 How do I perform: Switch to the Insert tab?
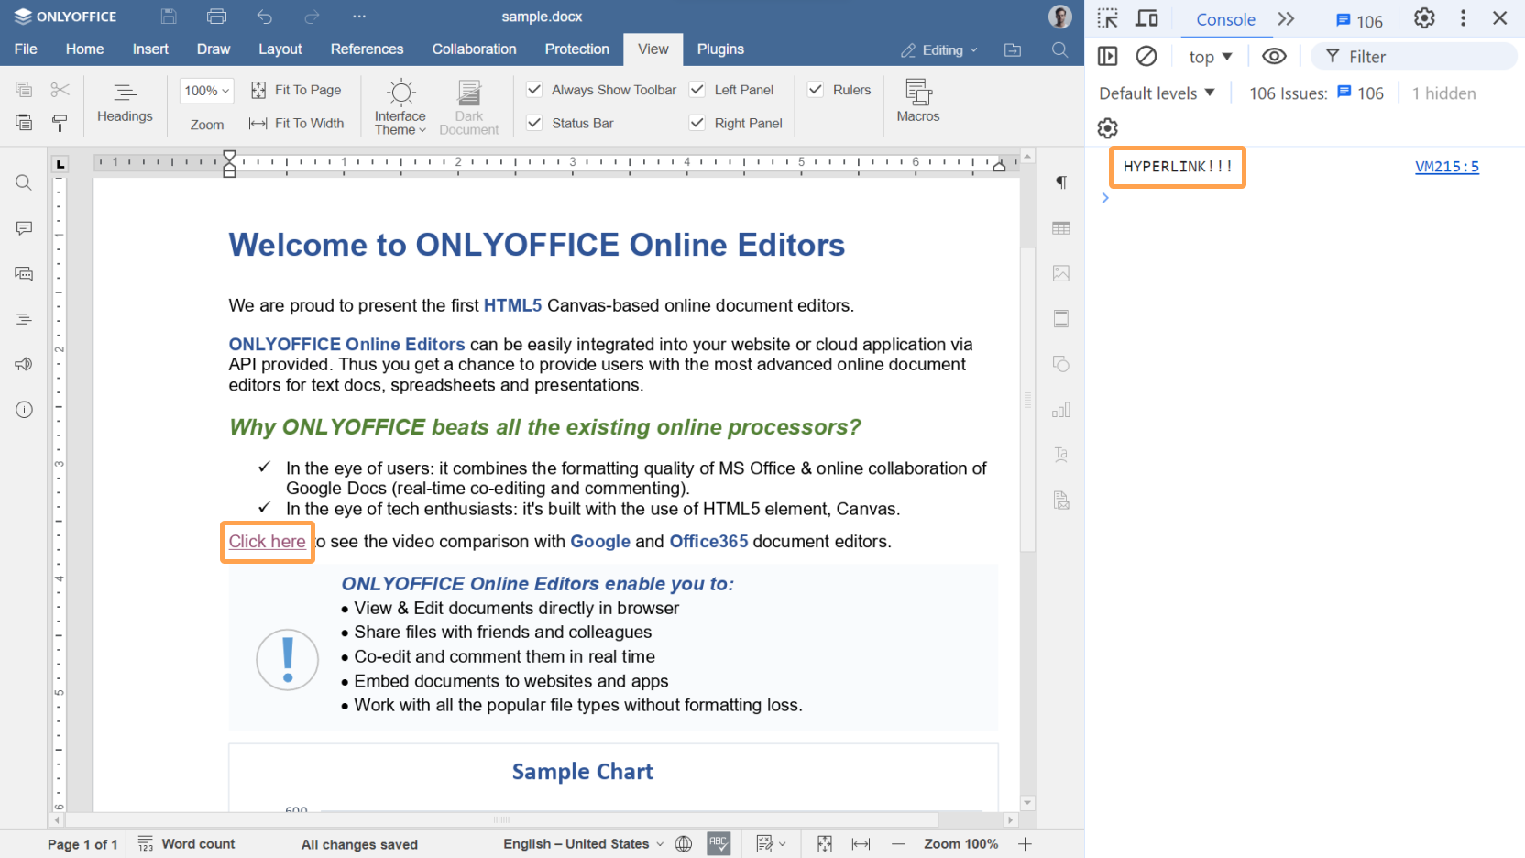coord(150,49)
